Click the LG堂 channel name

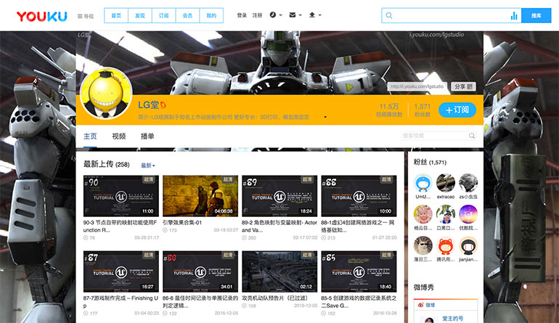click(148, 105)
